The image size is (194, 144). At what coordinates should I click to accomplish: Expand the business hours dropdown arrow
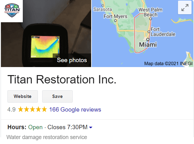click(x=91, y=127)
